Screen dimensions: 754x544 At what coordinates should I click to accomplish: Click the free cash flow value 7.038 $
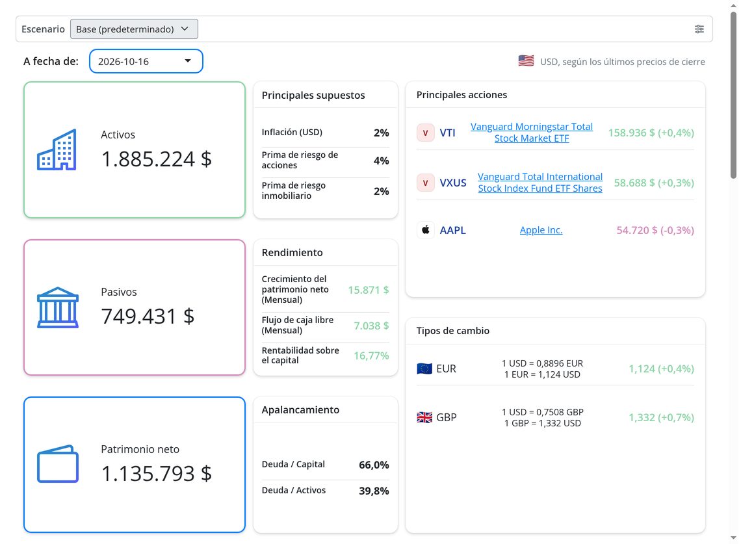click(371, 326)
